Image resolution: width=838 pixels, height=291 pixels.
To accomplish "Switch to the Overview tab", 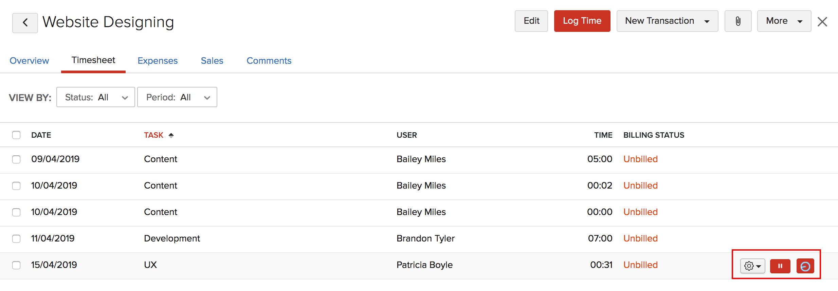I will [29, 61].
